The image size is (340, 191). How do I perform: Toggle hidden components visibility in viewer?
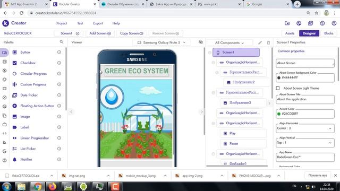[x=201, y=42]
